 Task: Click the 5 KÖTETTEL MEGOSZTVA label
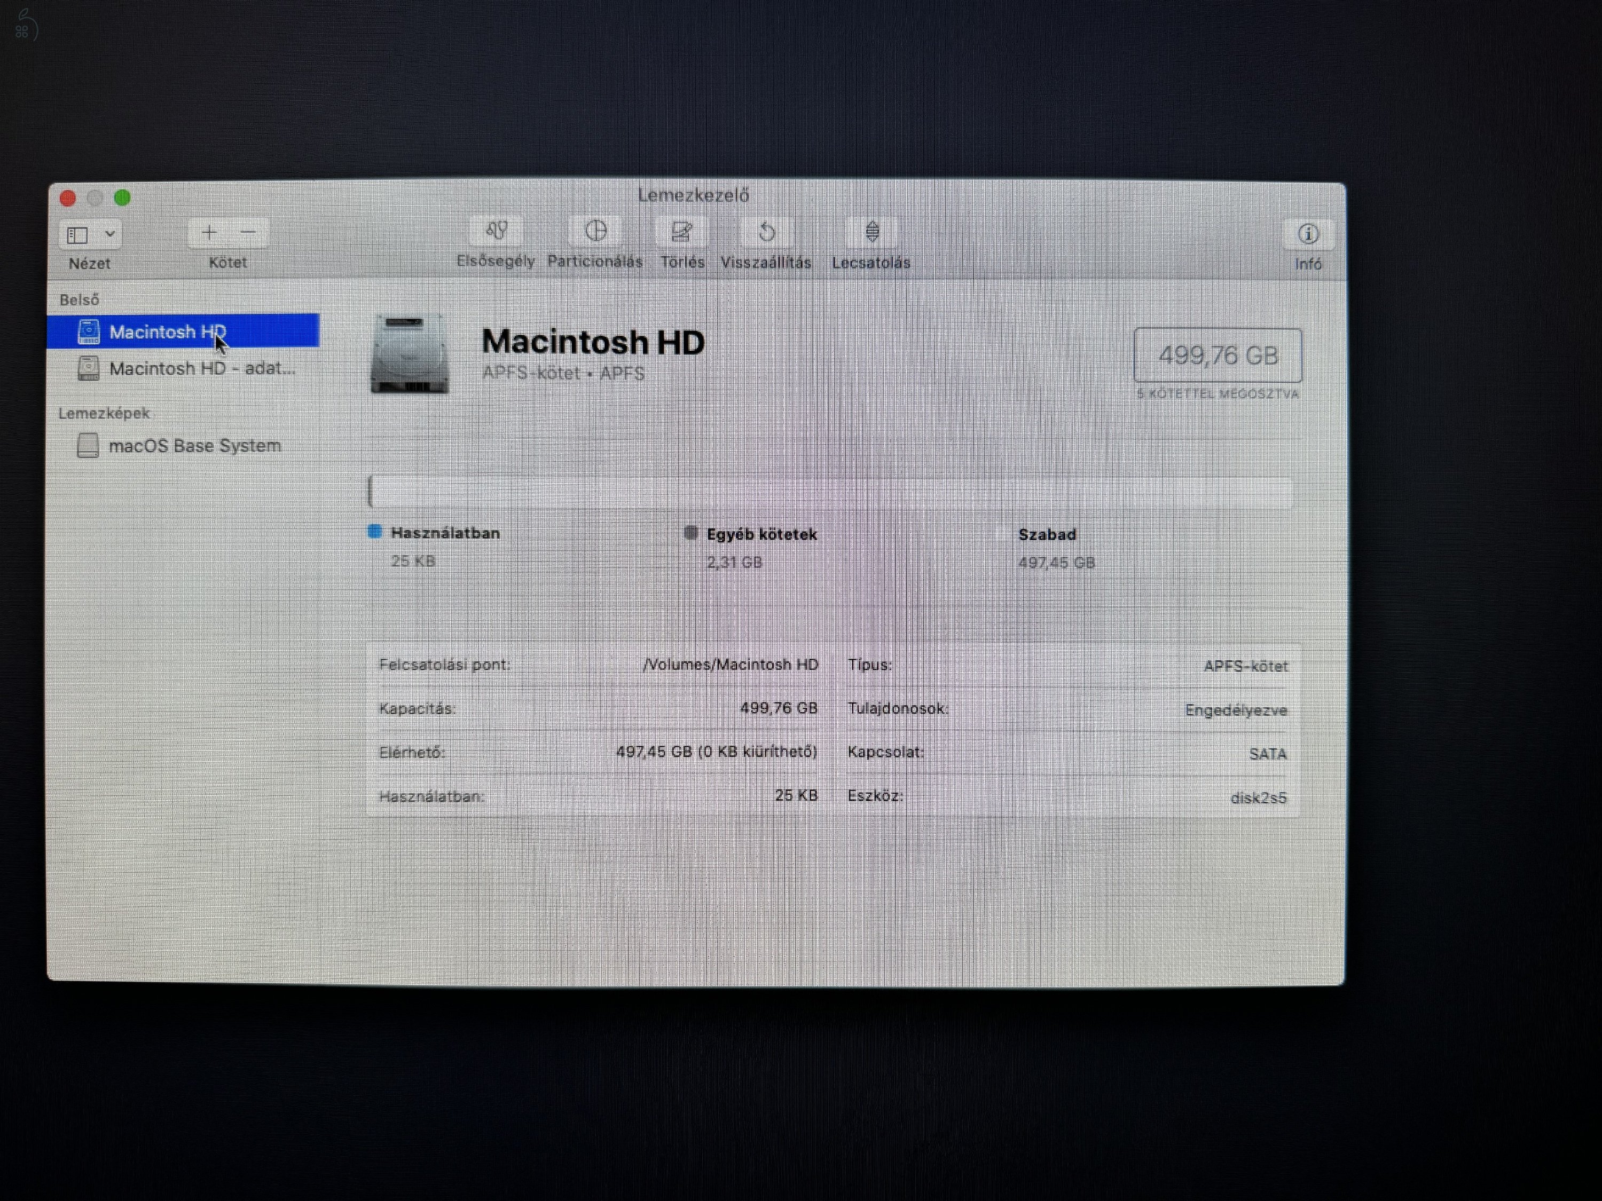coord(1218,394)
